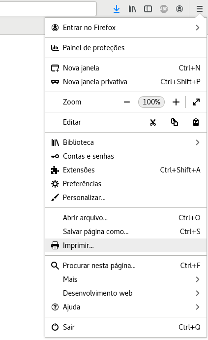The width and height of the screenshot is (208, 340).
Task: Expand the Biblioteca submenu
Action: [126, 142]
